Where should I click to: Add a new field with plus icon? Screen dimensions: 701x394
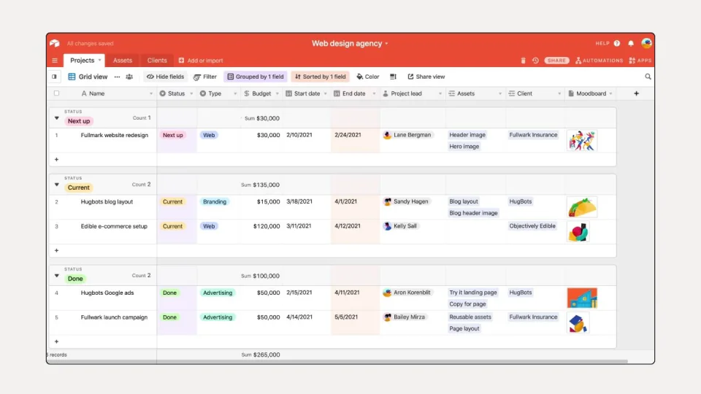636,93
